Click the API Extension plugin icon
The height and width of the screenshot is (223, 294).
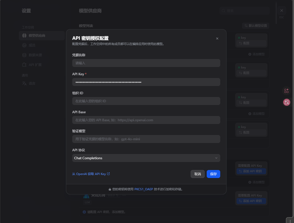(24, 65)
